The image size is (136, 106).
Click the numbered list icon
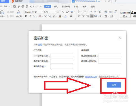(x=85, y=12)
